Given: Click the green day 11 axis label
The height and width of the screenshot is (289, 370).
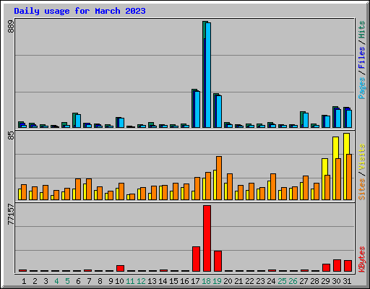Looking at the screenshot, I should point(130,281).
